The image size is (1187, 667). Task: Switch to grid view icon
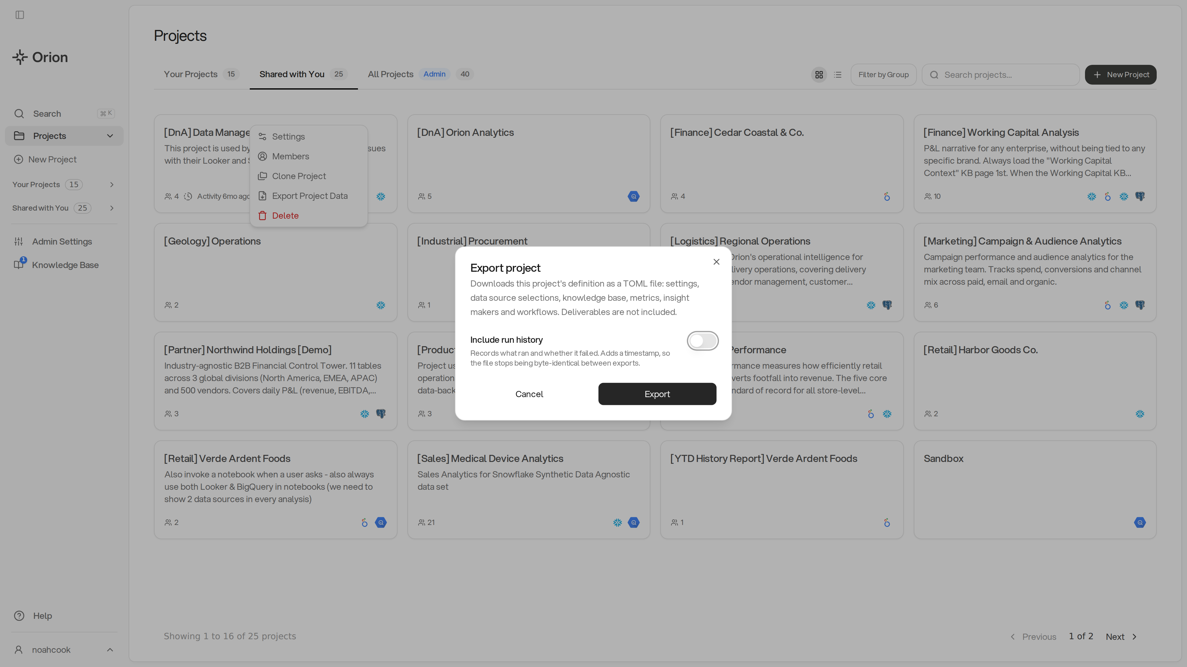coord(819,74)
